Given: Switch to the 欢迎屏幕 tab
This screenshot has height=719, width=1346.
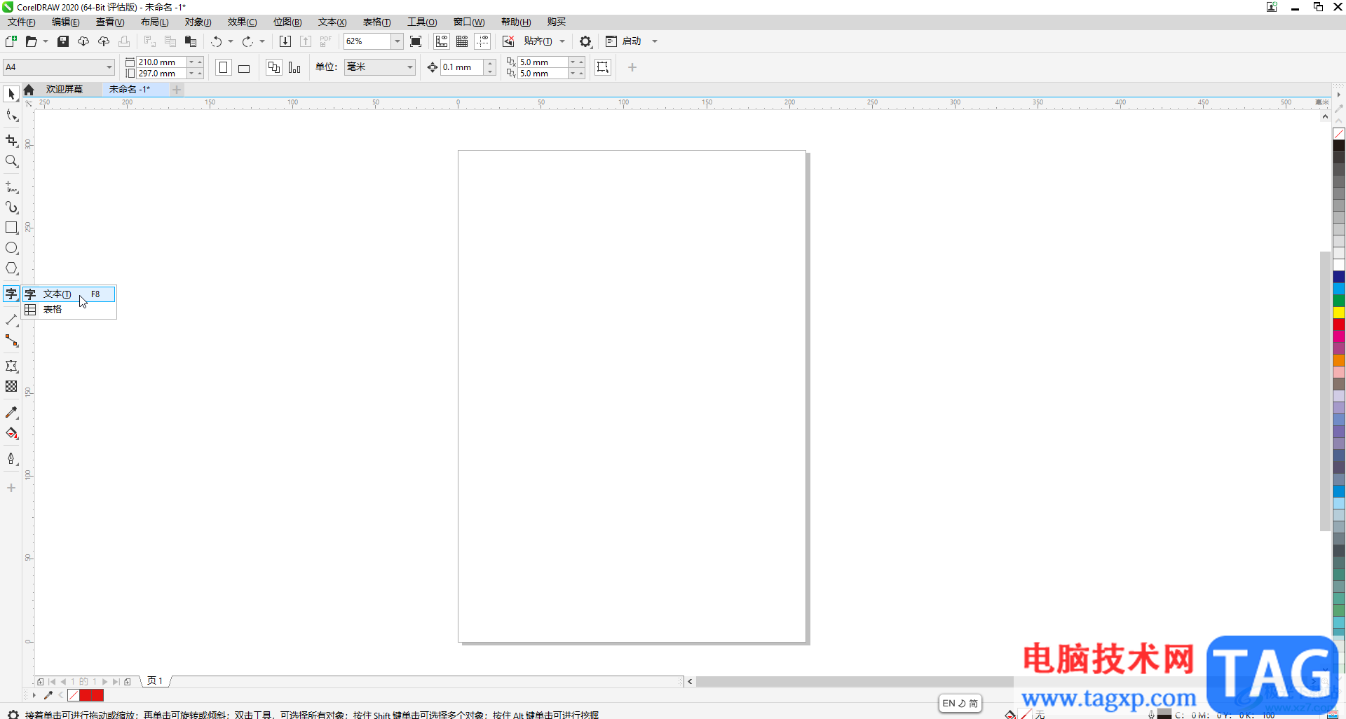Looking at the screenshot, I should pos(64,90).
